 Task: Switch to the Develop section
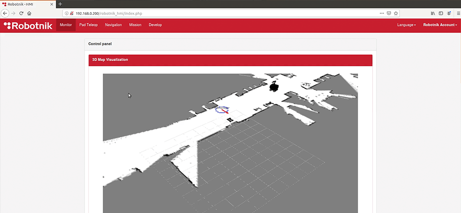155,25
